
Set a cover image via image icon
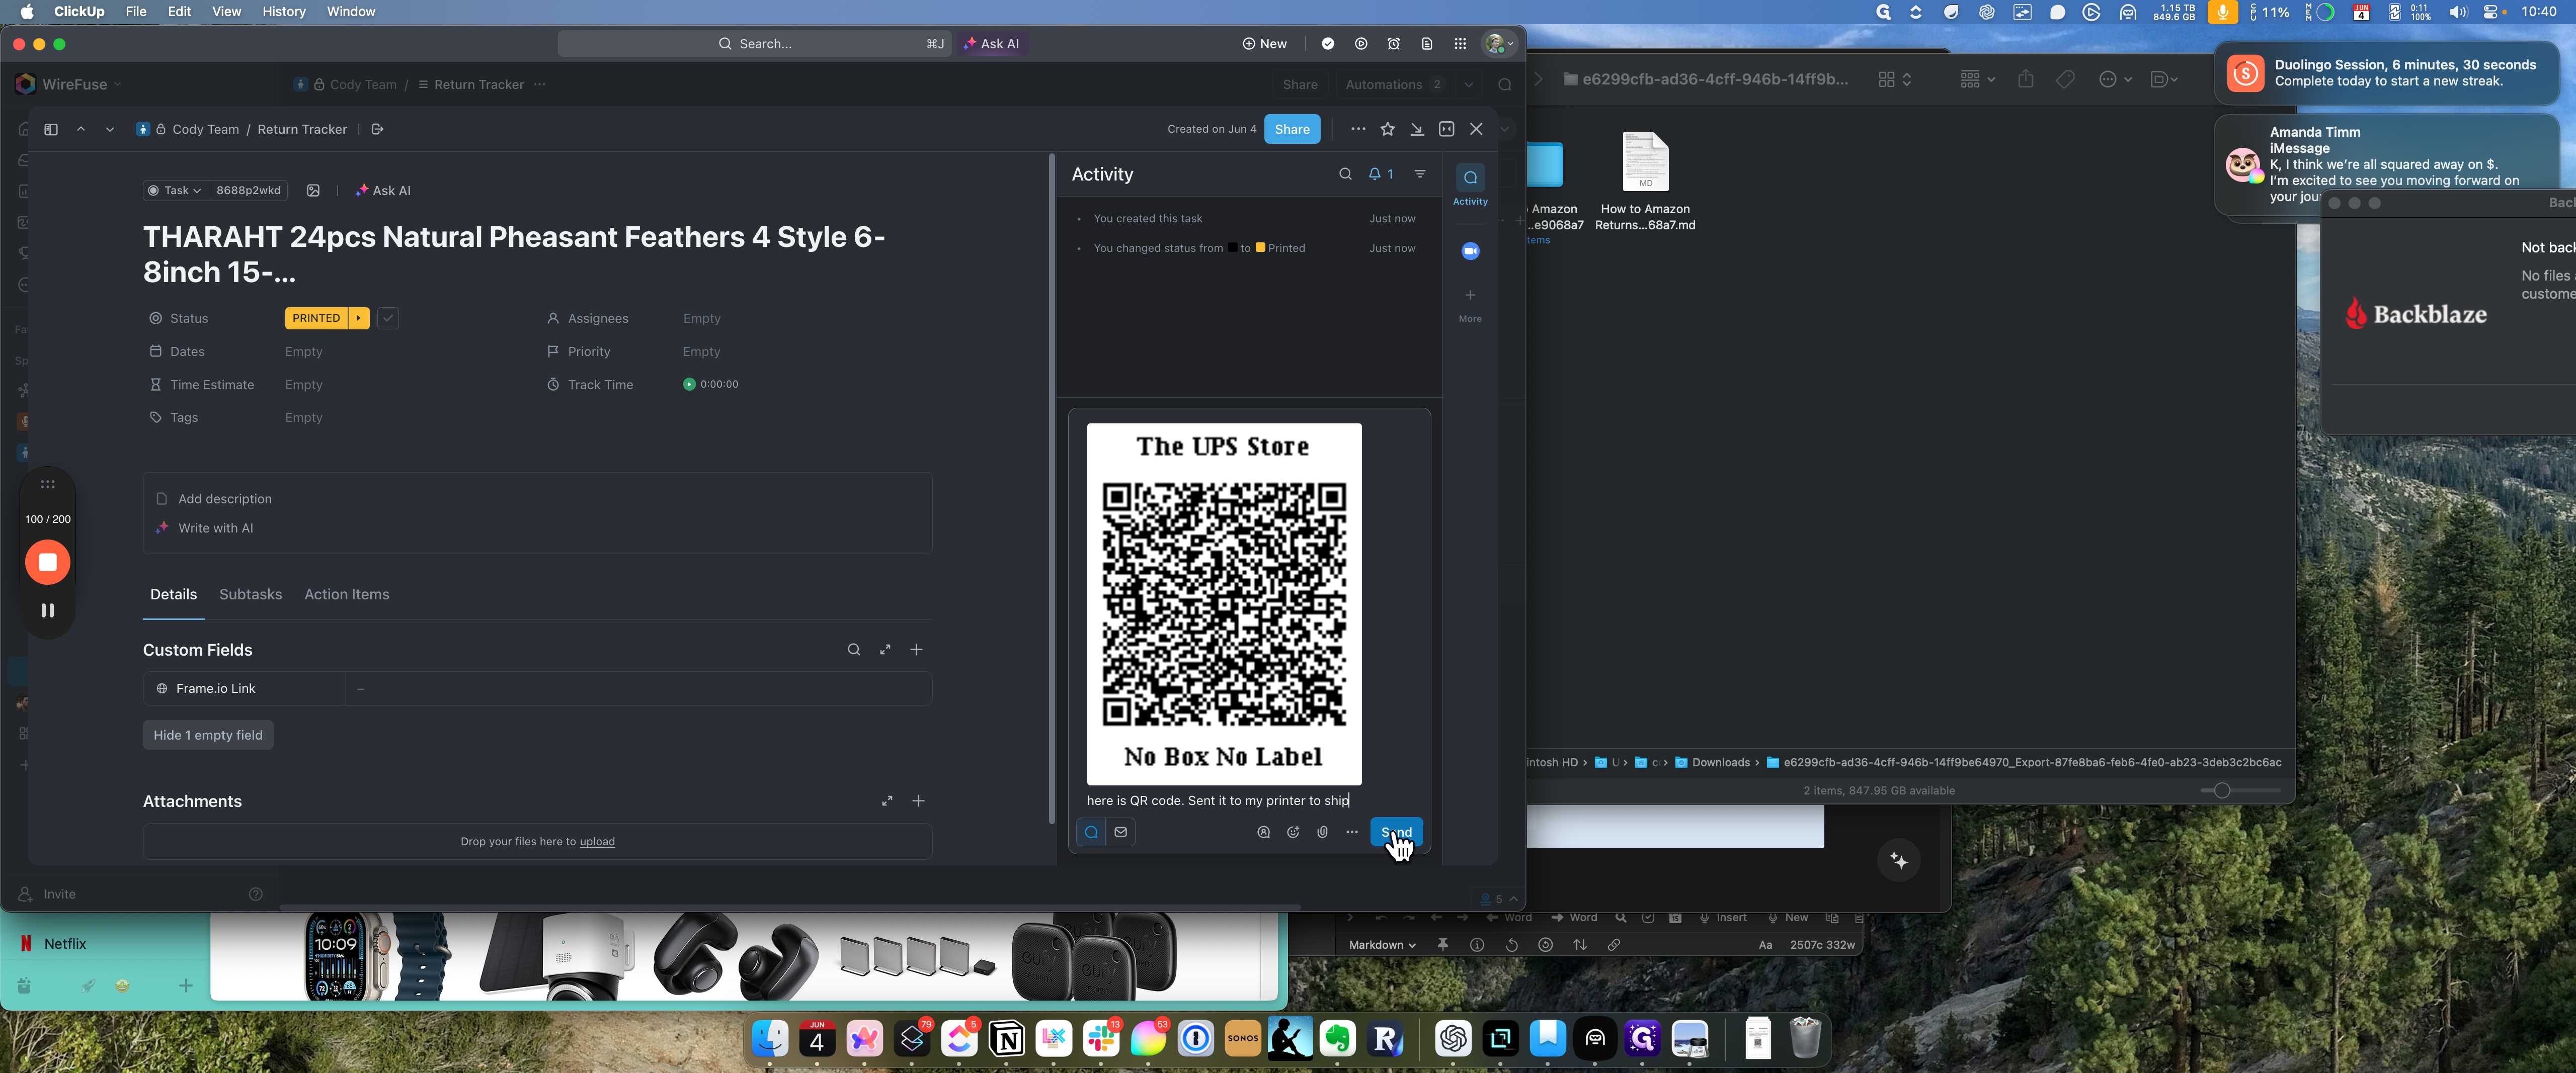pos(313,190)
